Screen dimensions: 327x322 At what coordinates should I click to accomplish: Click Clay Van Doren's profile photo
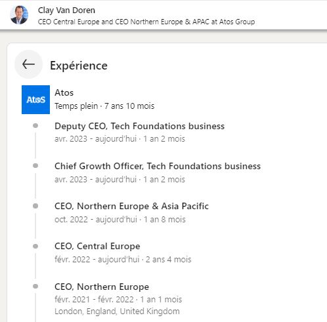click(19, 15)
